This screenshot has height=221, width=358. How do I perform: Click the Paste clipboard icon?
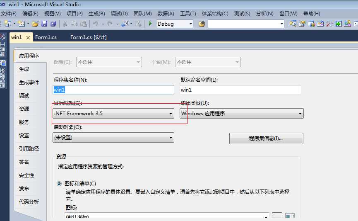(84, 24)
